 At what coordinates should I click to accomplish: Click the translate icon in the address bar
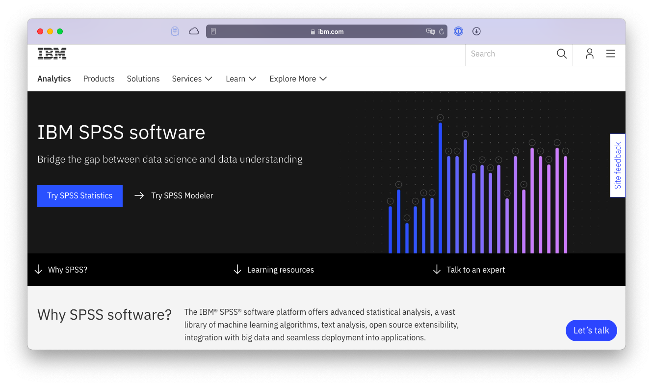[x=431, y=31]
